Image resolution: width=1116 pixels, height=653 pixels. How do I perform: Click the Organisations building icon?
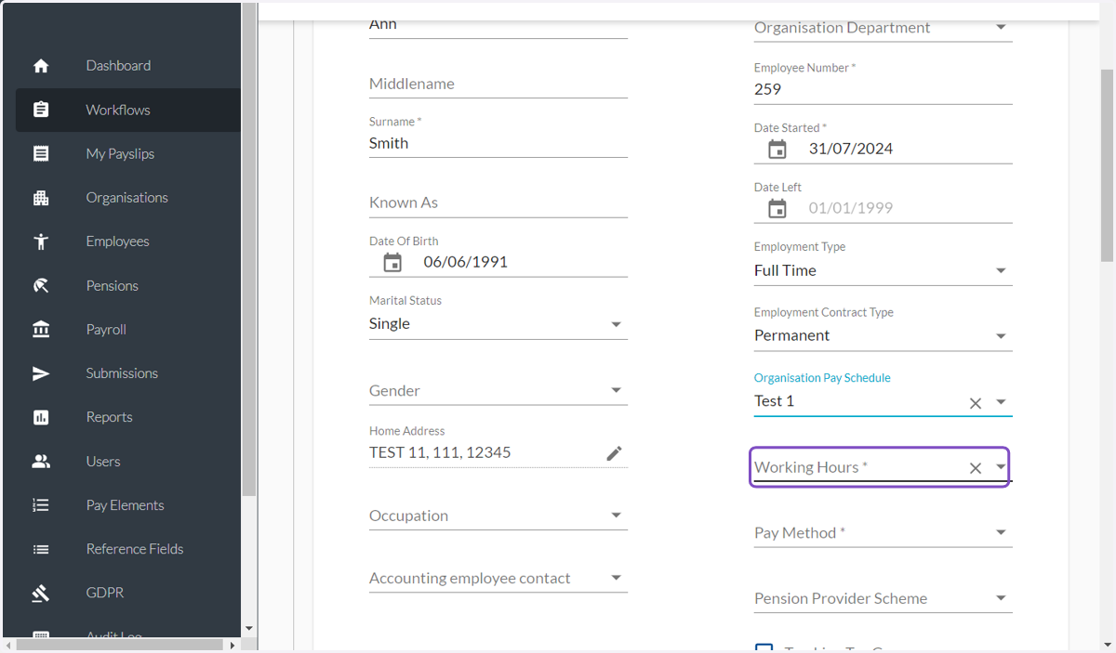41,198
